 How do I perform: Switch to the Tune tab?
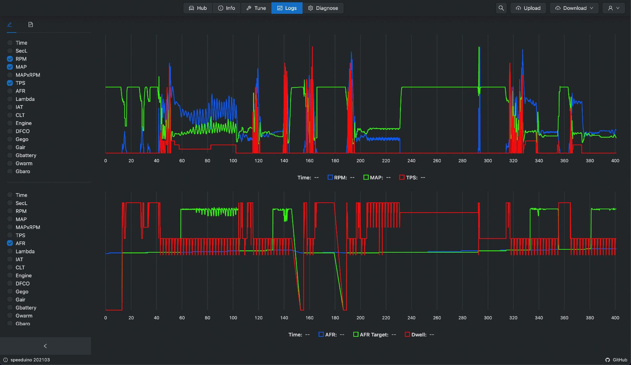click(256, 8)
